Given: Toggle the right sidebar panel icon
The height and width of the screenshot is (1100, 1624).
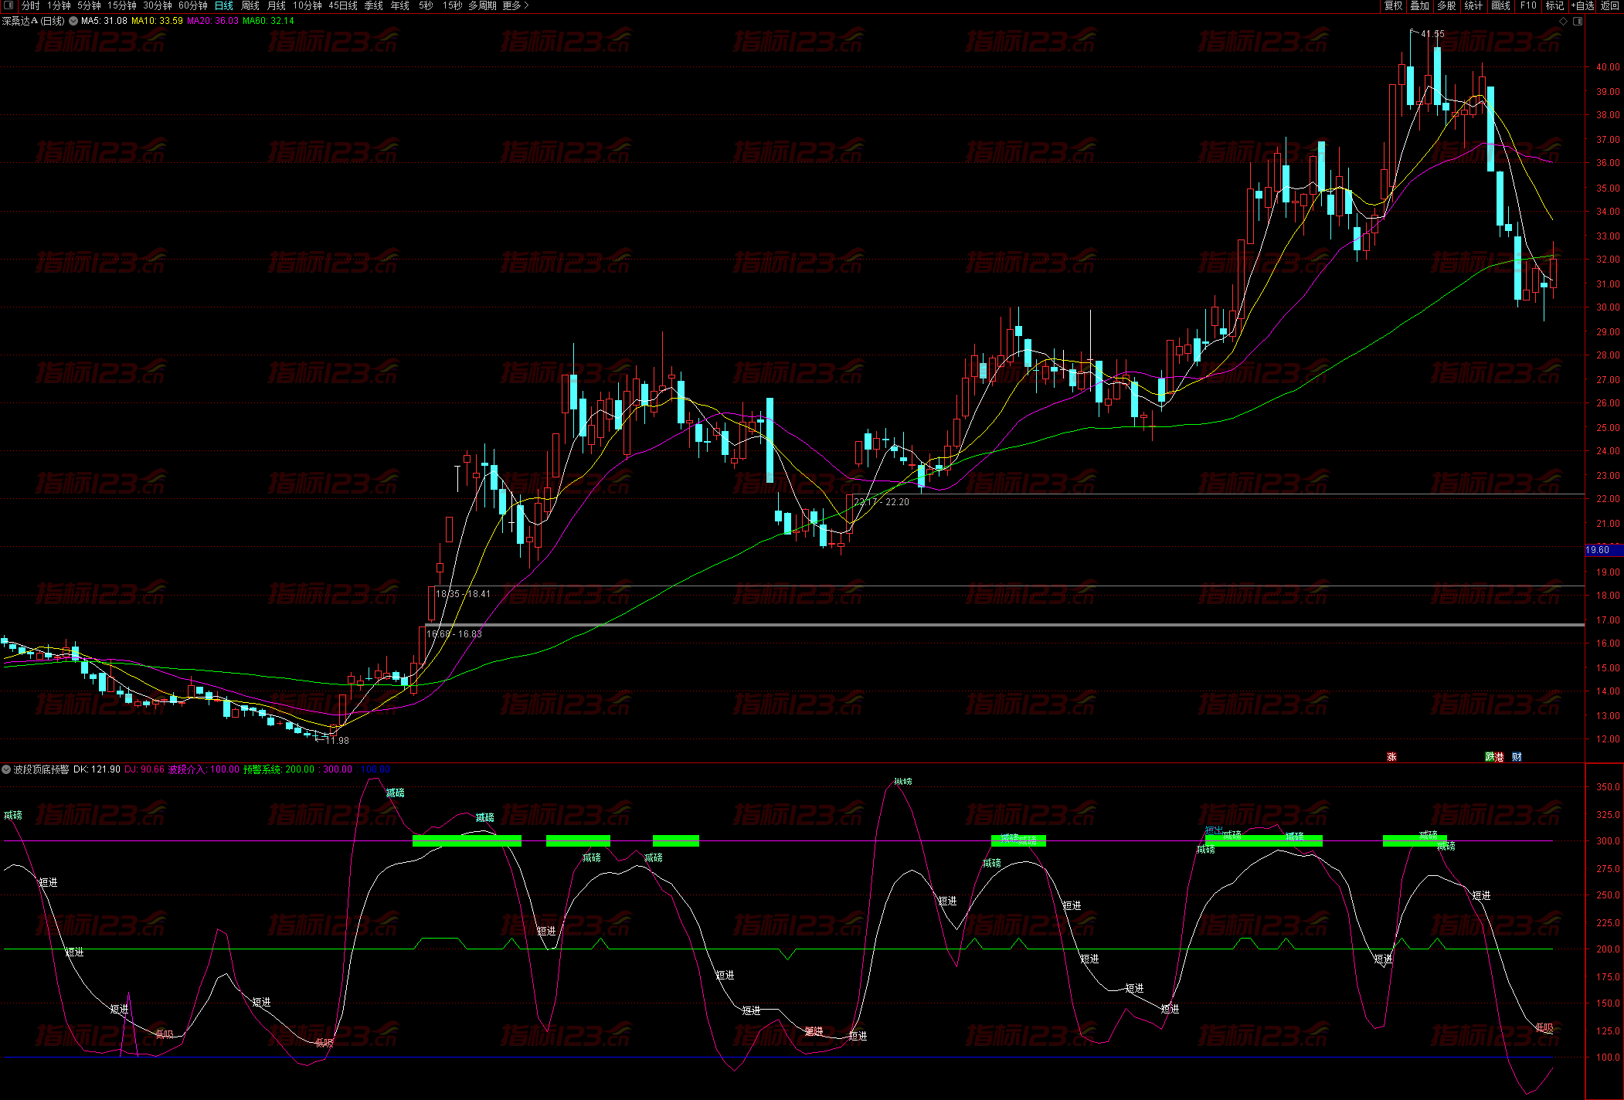Looking at the screenshot, I should pos(1578,21).
